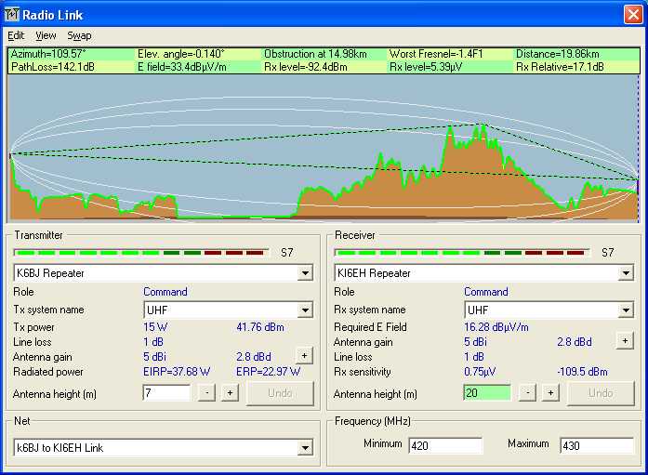The image size is (648, 475).
Task: Expand the Net link dropdown
Action: (x=305, y=448)
